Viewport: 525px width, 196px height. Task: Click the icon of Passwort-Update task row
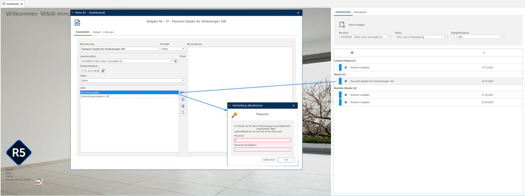[x=346, y=81]
